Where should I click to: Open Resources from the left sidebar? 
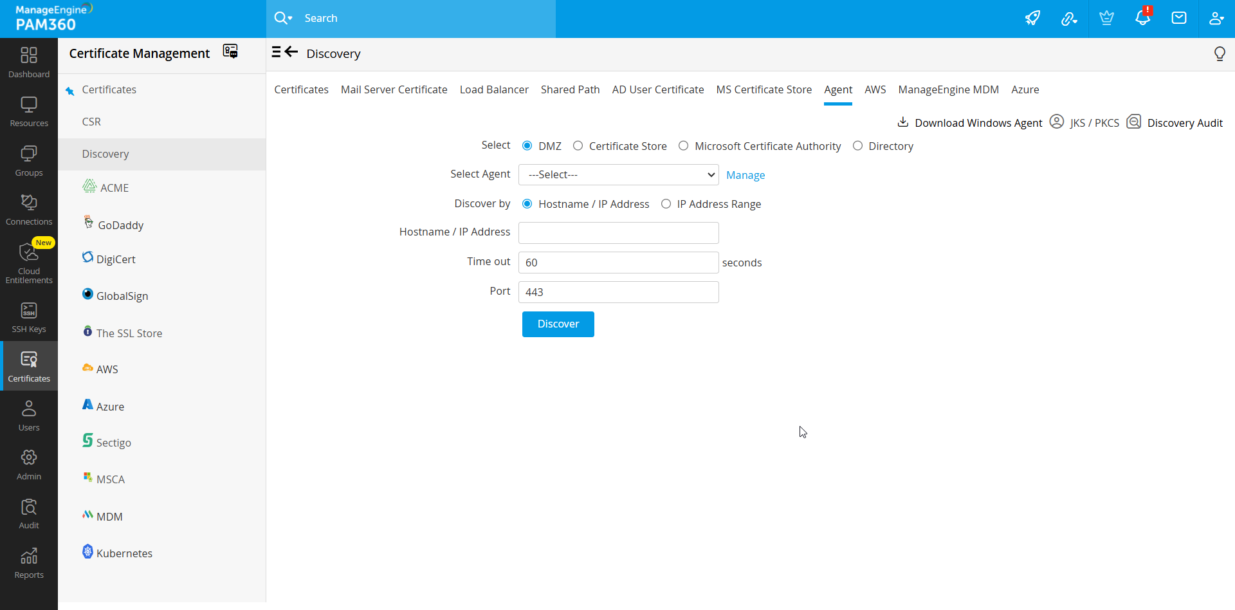pyautogui.click(x=29, y=112)
